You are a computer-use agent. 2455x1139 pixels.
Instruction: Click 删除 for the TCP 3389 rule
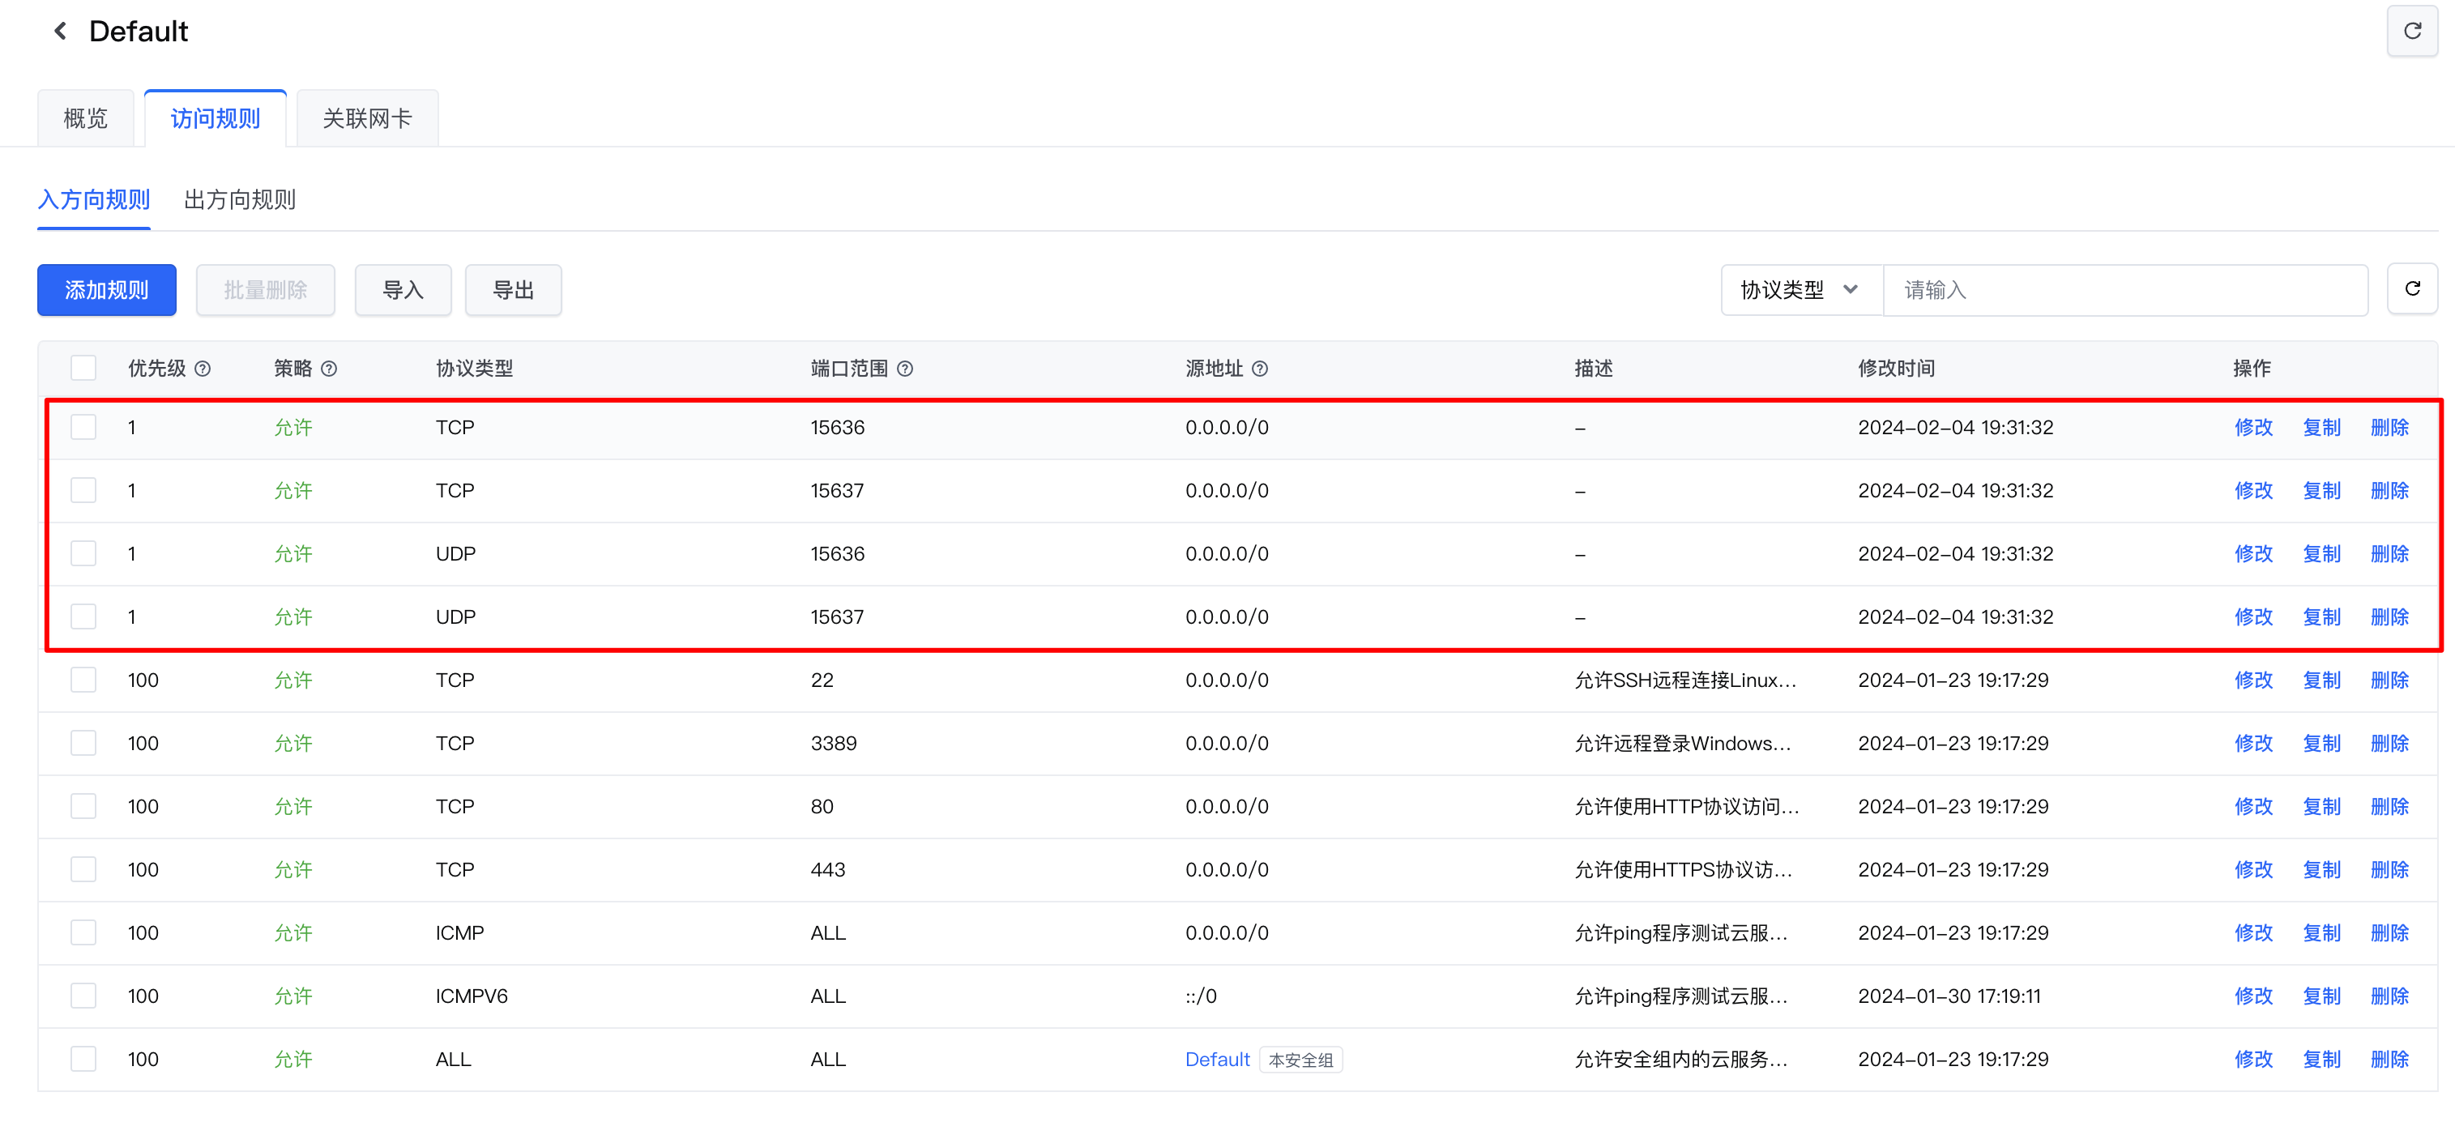tap(2389, 743)
